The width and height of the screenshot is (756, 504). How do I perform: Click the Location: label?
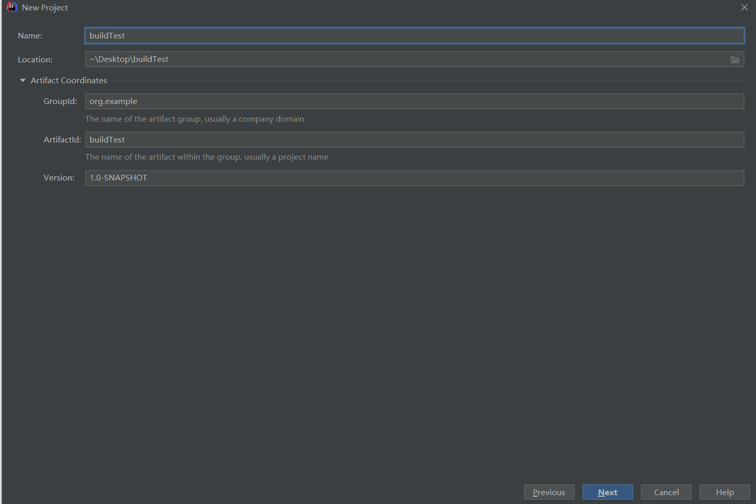pos(35,60)
